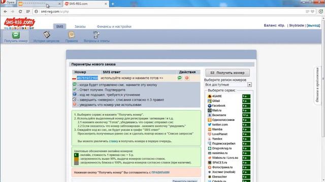Image resolution: width=325 pixels, height=182 pixels.
Task: Open the Правила toolbar icon
Action: click(x=72, y=37)
